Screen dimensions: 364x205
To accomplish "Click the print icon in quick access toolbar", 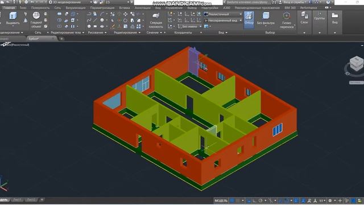I will coord(26,2).
